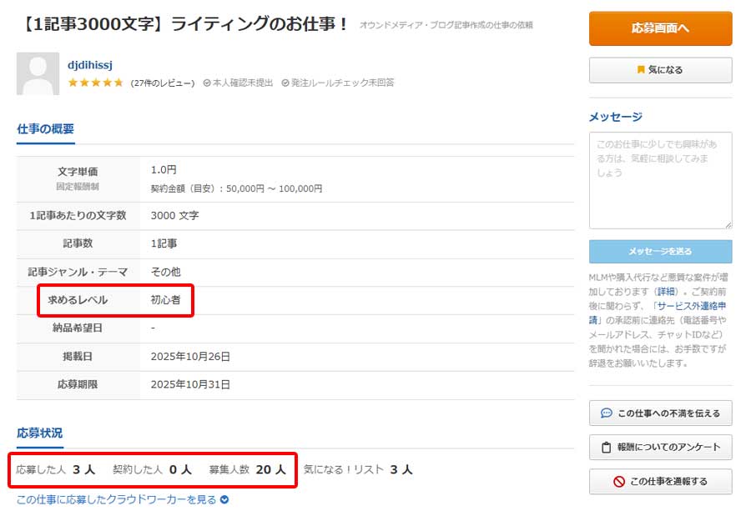Click the check icon beside 本人確認未提出
751x511 pixels.
click(x=207, y=83)
